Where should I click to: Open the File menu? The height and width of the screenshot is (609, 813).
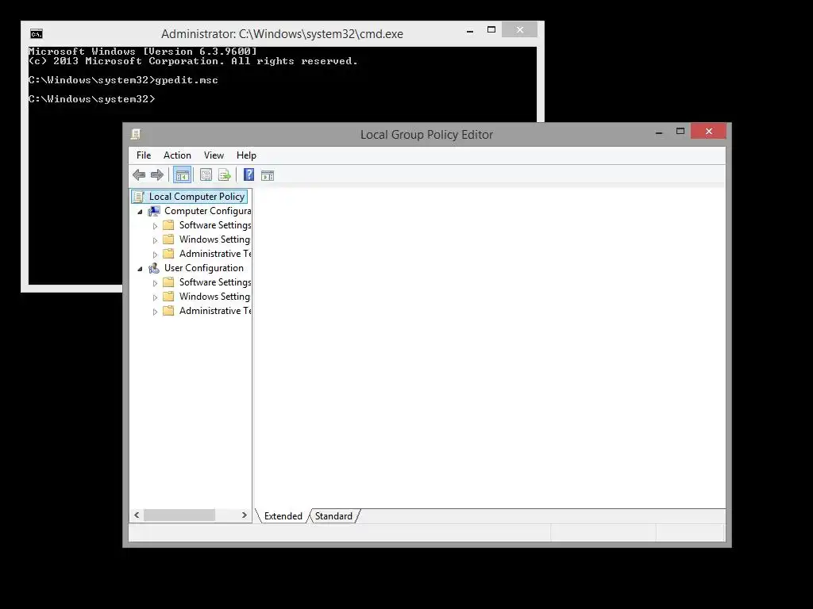[144, 155]
